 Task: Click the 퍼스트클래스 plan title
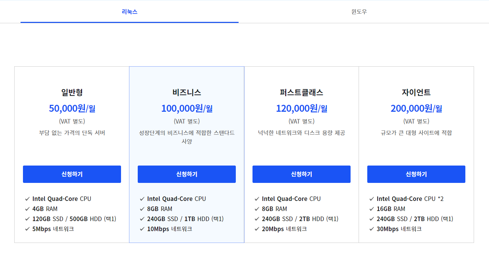pos(301,93)
